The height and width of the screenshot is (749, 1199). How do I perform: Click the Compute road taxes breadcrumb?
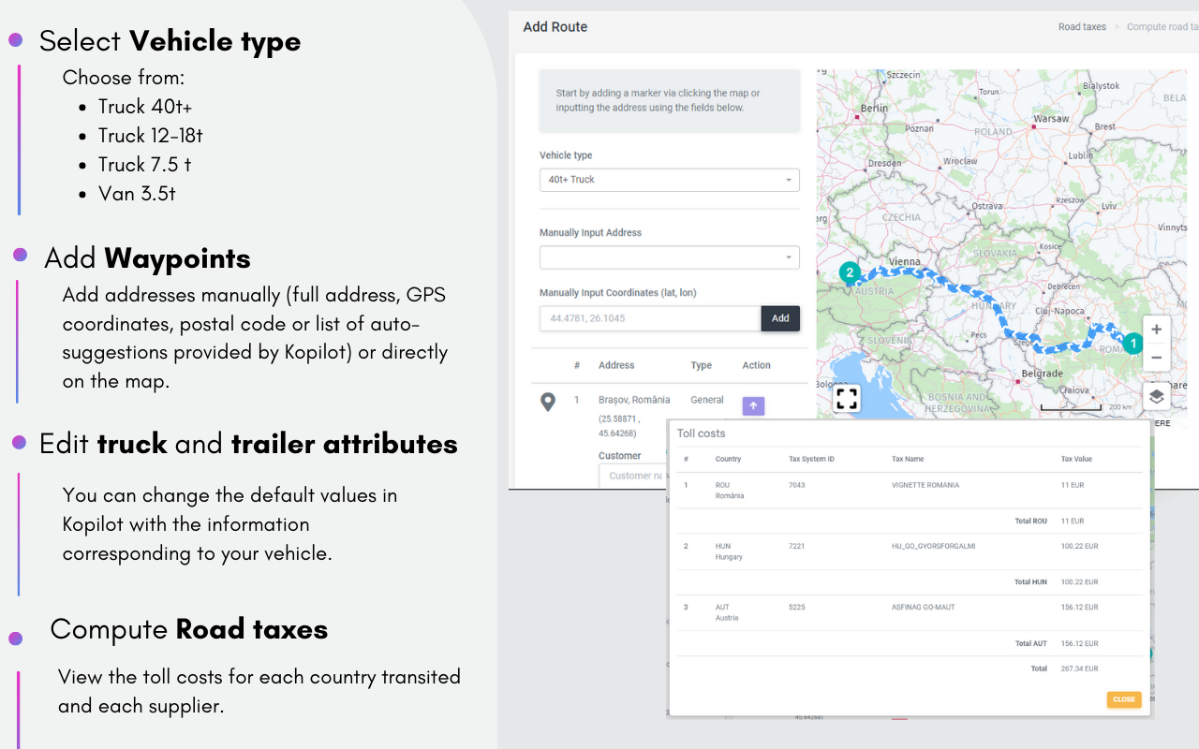pos(1162,27)
